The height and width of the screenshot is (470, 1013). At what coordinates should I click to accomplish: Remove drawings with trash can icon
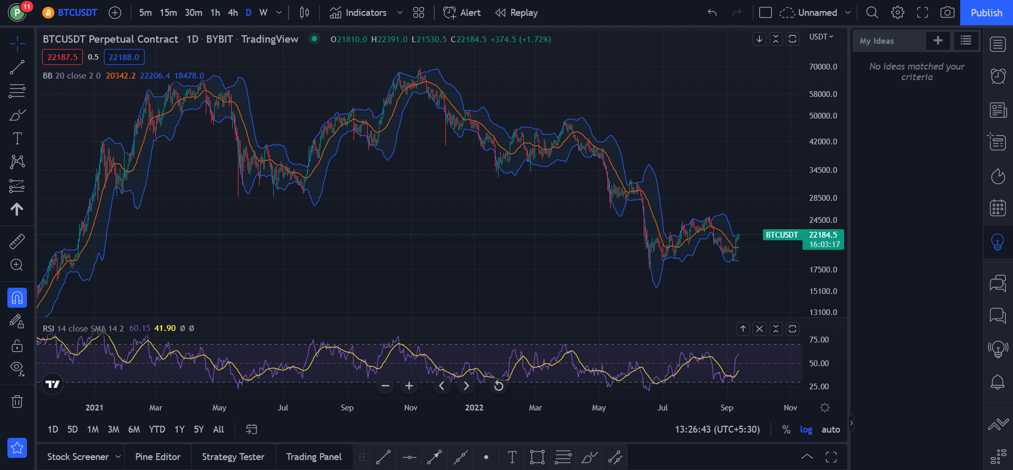click(x=17, y=402)
